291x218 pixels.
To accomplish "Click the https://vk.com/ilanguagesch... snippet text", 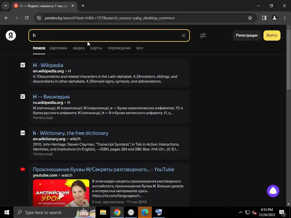I will 117,196.
